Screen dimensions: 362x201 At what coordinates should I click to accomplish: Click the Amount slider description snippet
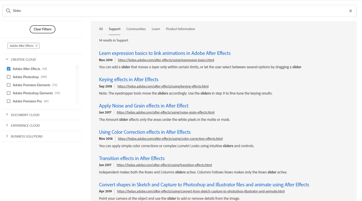pos(165,120)
